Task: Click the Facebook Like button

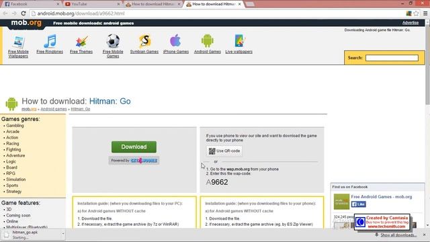Action: (358, 204)
